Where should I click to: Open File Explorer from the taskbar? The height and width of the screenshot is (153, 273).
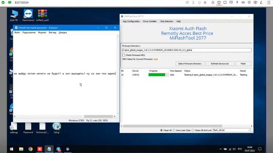[21, 149]
